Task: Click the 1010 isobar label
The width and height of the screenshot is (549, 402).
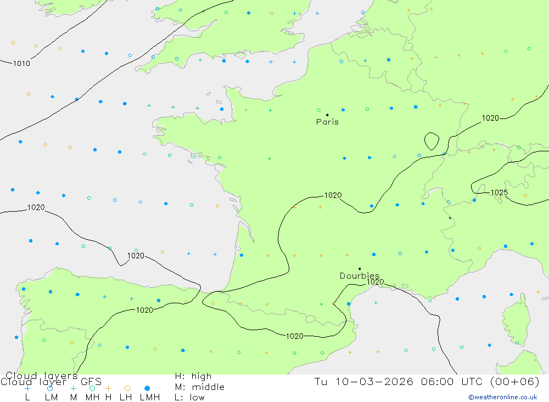Action: coord(21,63)
